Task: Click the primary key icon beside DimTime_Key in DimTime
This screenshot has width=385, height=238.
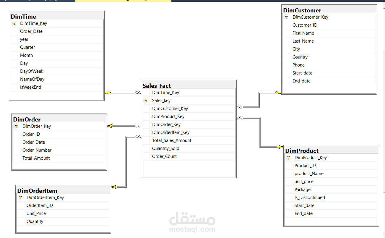Action: pyautogui.click(x=14, y=23)
